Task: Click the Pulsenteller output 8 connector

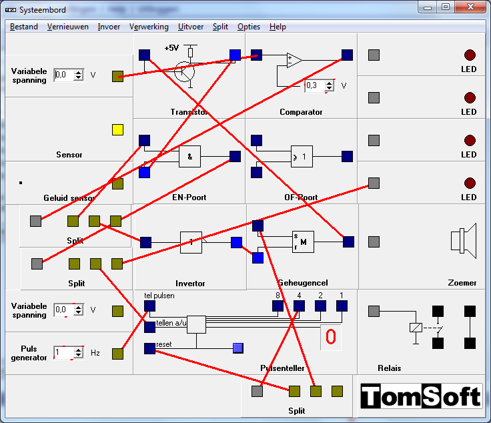Action: (278, 306)
